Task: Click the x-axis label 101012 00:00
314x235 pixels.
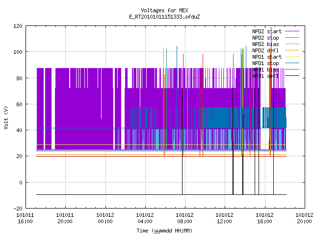Action: [105, 218]
